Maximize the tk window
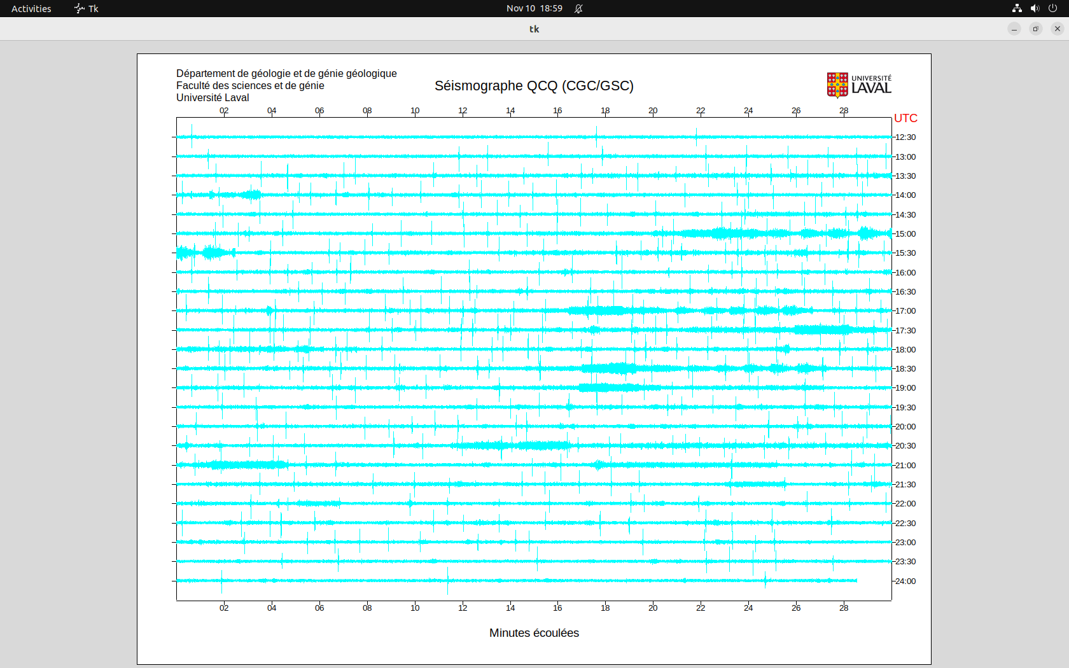1069x668 pixels. pos(1036,29)
